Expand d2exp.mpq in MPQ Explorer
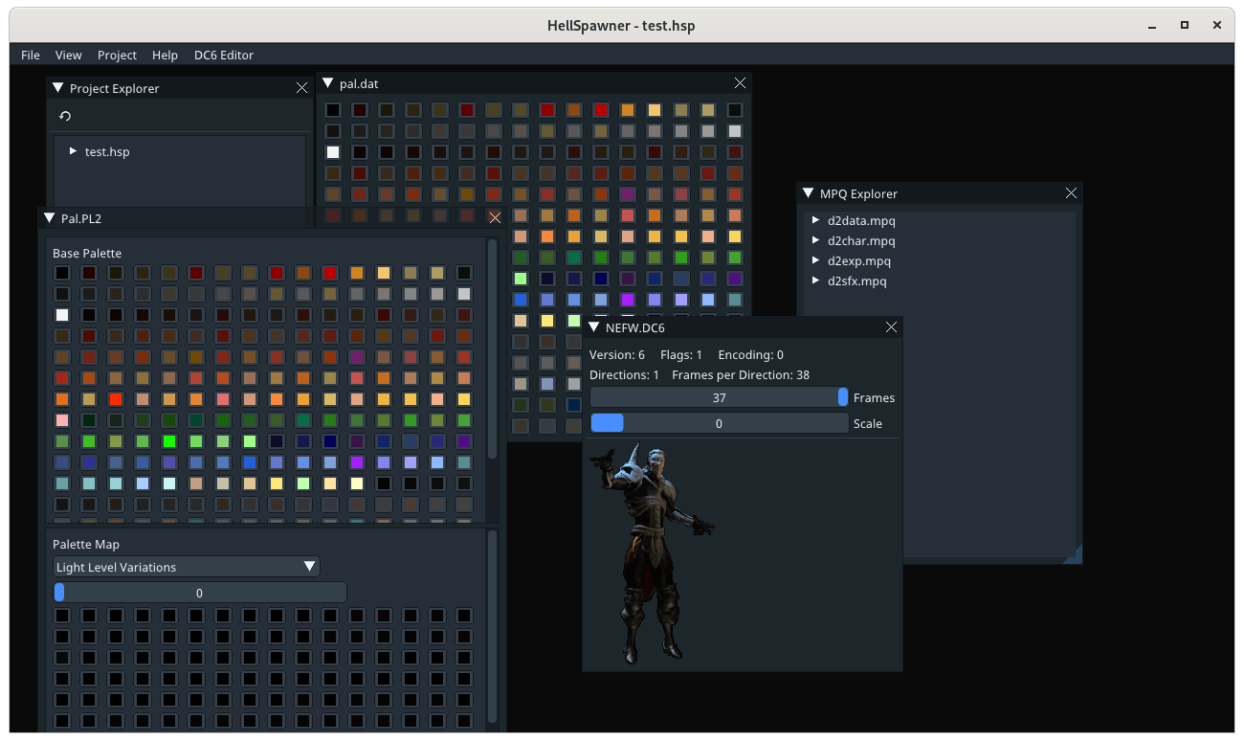Image resolution: width=1244 pixels, height=742 pixels. [x=816, y=260]
